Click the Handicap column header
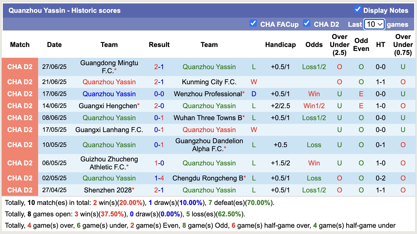Screen dimensions: 417x234 [280, 45]
